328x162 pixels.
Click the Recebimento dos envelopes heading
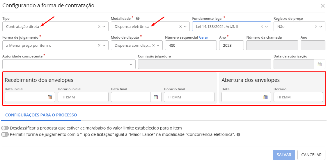click(39, 80)
